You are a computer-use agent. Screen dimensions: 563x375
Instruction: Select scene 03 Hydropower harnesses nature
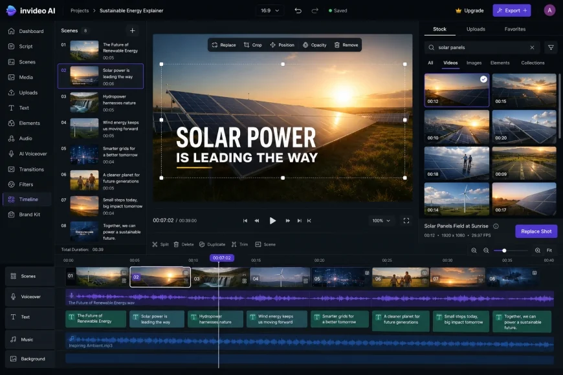pyautogui.click(x=100, y=103)
